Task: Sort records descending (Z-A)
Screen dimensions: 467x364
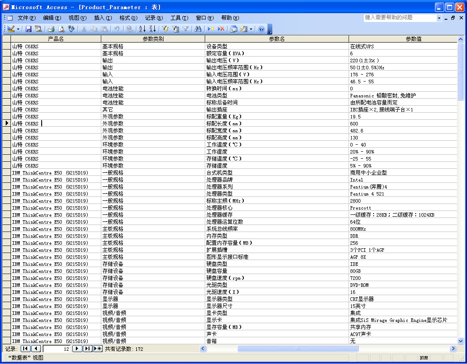Action: coord(152,29)
